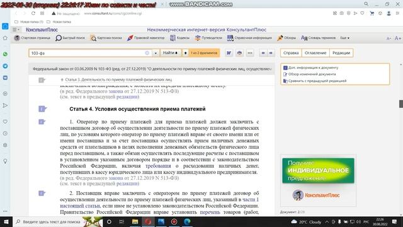The image size is (403, 227).
Task: Open the weather widget showing 20°C Cloudy
Action: 306,221
